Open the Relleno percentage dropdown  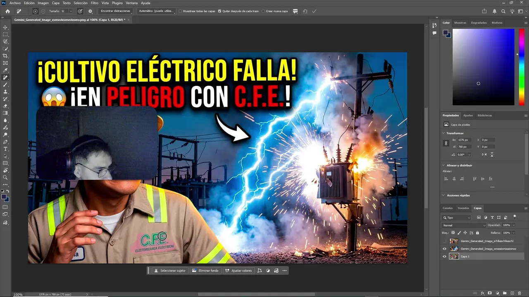[x=514, y=233]
